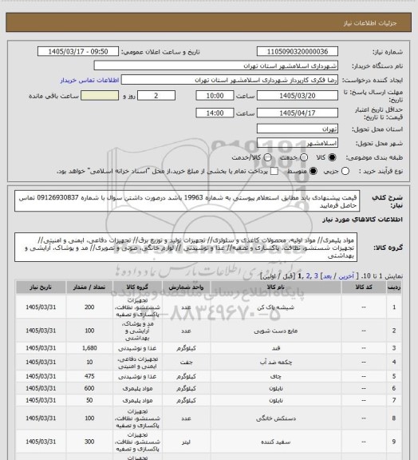Image resolution: width=418 pixels, height=460 pixels.
Task: Tick the اسناد خزانه اسلامی payment checkbox
Action: pyautogui.click(x=274, y=171)
